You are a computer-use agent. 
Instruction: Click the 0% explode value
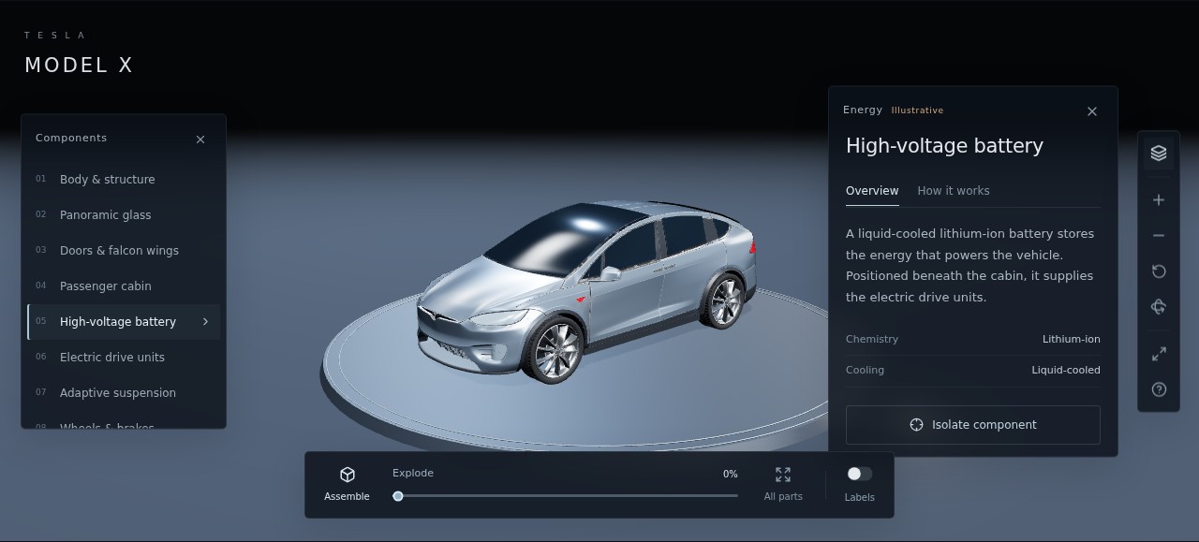pyautogui.click(x=731, y=475)
